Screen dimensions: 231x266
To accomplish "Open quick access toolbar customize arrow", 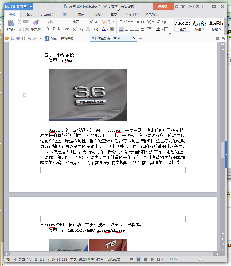I will [x=41, y=38].
